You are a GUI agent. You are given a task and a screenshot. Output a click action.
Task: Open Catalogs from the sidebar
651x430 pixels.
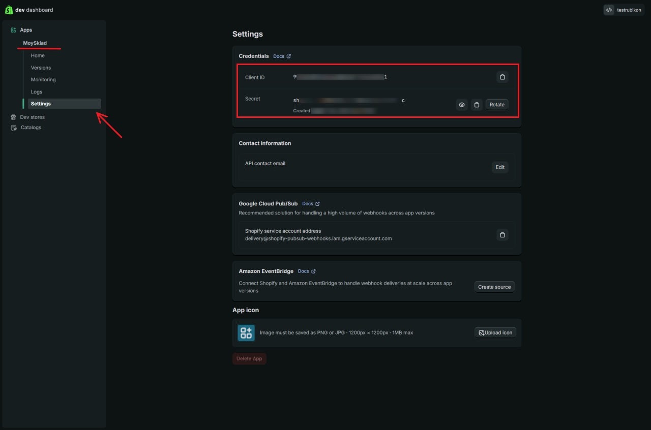coord(31,128)
